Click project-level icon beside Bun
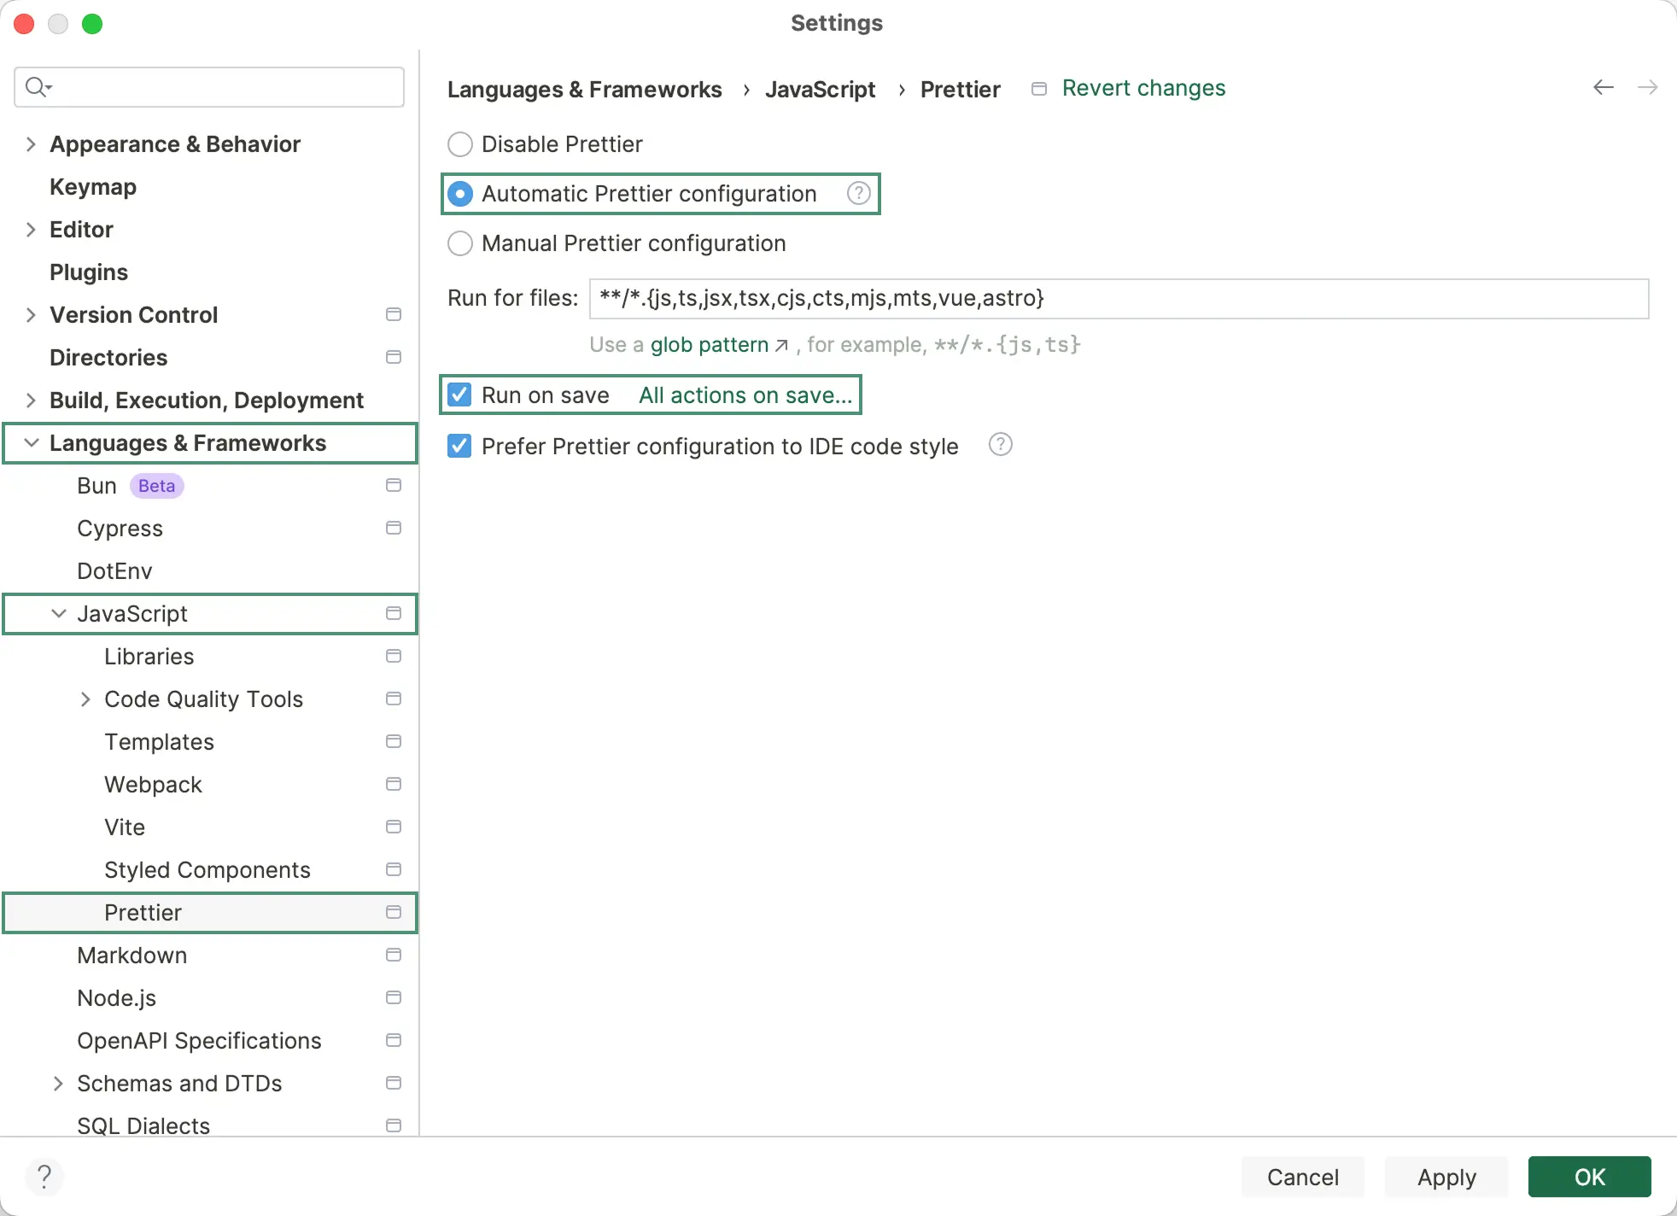This screenshot has height=1216, width=1677. (394, 485)
